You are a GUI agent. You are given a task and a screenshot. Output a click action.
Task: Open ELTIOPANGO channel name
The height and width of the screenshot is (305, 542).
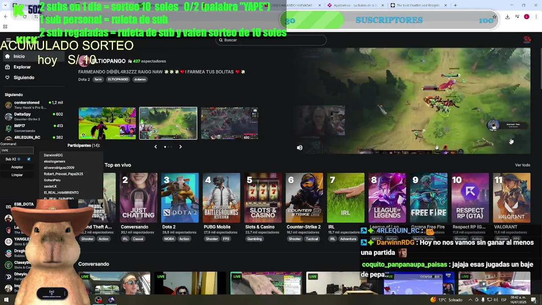coord(108,61)
